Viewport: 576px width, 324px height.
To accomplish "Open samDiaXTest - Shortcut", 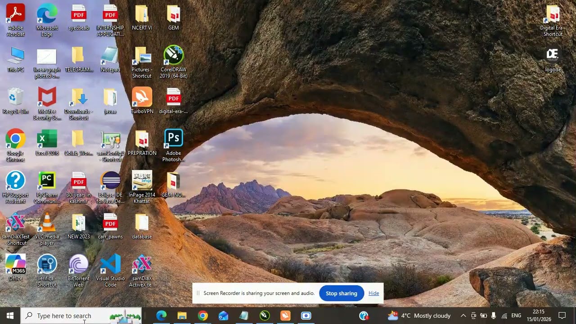I will (x=15, y=229).
